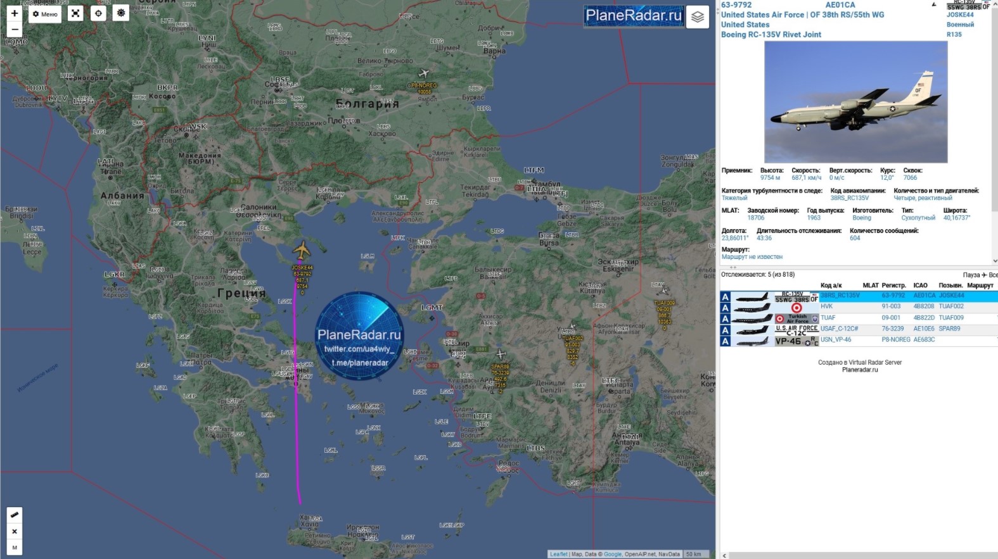Click the U.S. AIR FORCE C-12C flag

(796, 329)
